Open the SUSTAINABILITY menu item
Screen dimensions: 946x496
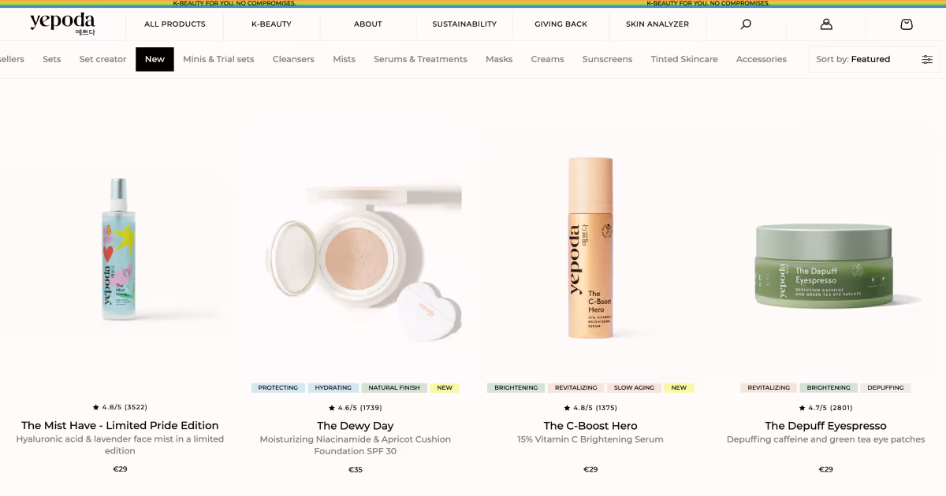[x=464, y=24]
